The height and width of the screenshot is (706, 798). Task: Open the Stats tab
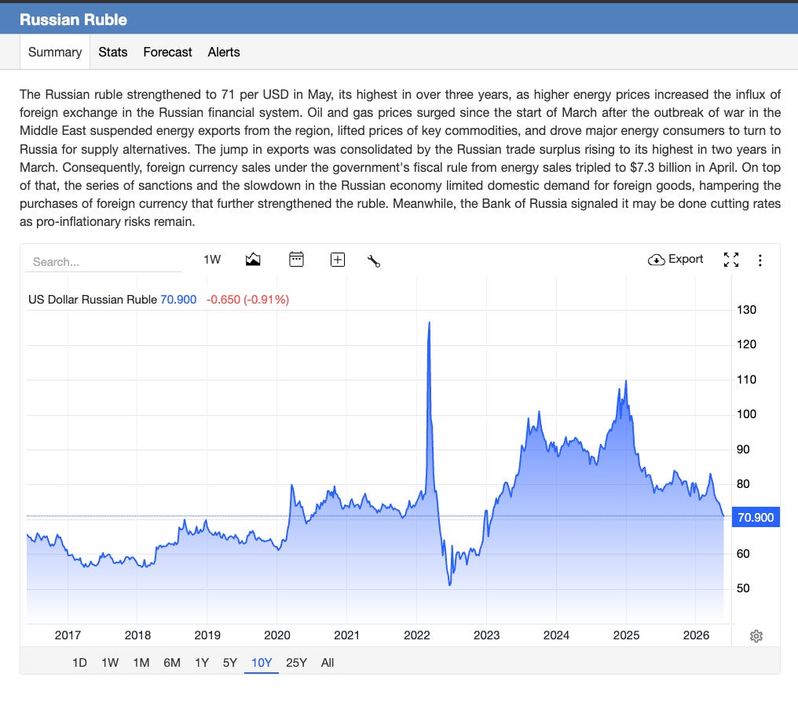click(113, 52)
